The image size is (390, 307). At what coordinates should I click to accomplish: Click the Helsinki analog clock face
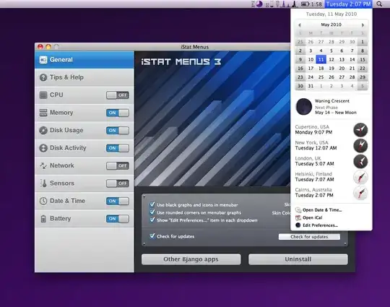(360, 177)
